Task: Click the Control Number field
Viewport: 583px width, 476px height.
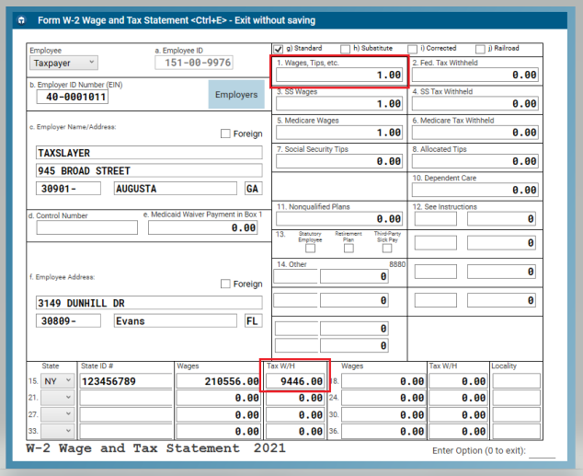Action: click(87, 227)
